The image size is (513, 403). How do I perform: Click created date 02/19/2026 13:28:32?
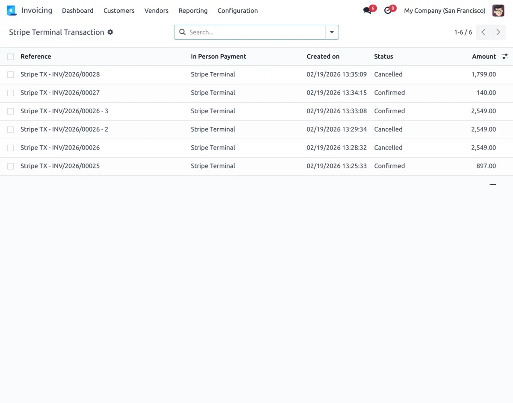click(x=336, y=148)
